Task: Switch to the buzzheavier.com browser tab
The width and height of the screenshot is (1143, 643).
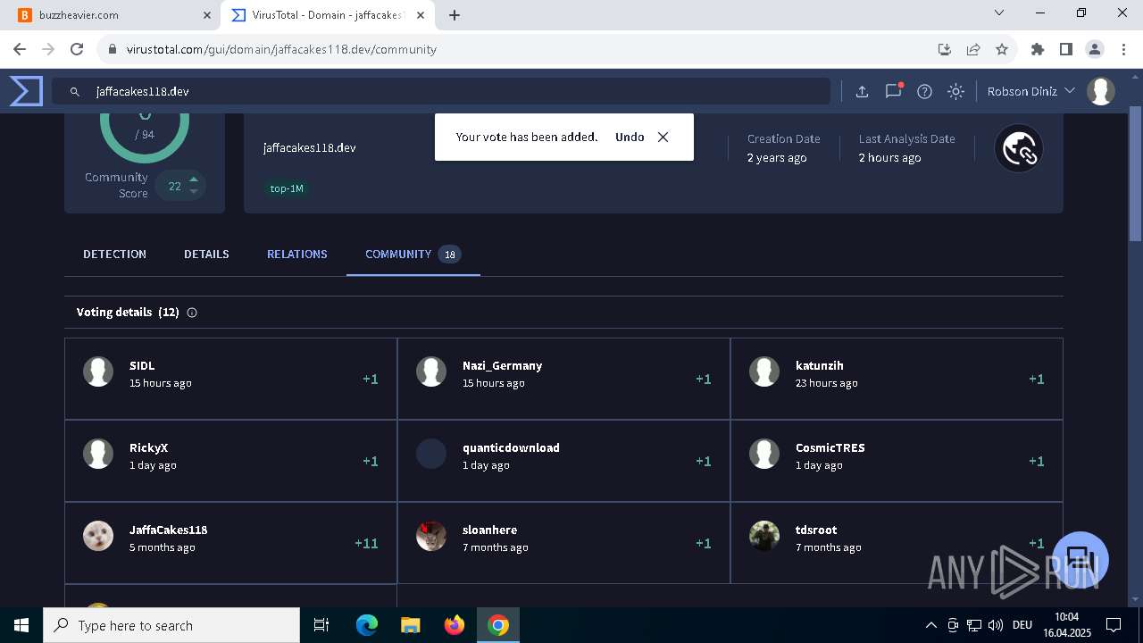Action: point(116,15)
